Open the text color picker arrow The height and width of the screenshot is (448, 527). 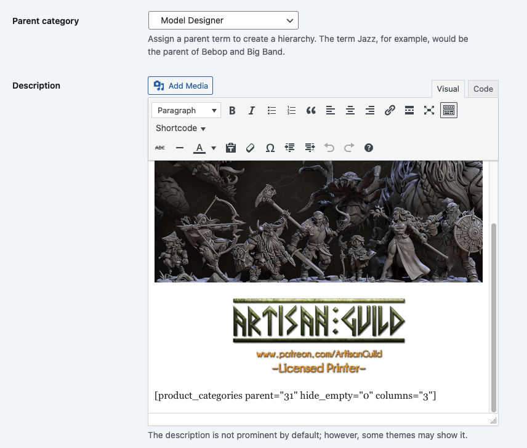point(214,148)
